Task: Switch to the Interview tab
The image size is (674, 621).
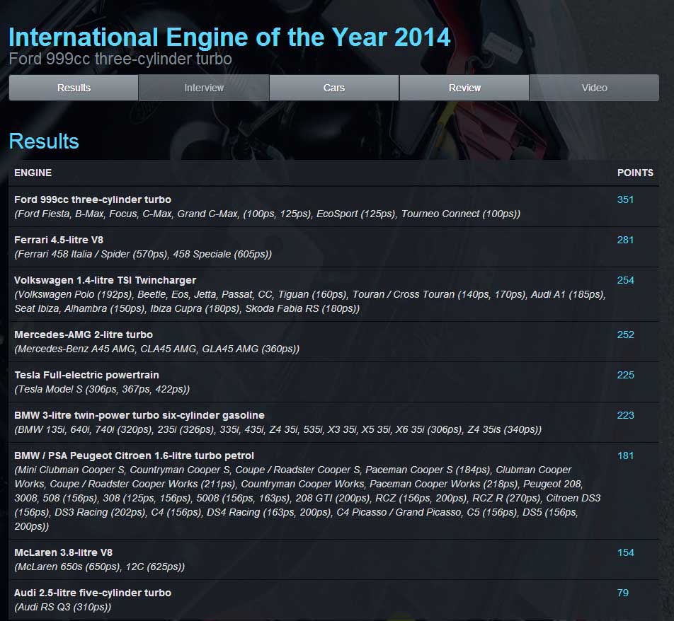Action: click(x=204, y=88)
